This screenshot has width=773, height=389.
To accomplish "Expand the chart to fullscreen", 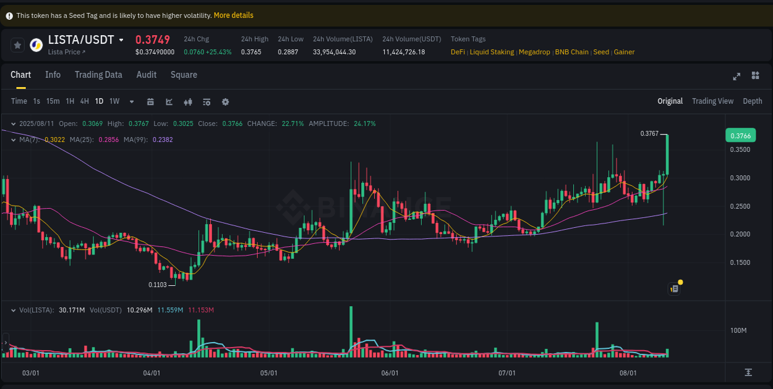I will click(x=737, y=76).
